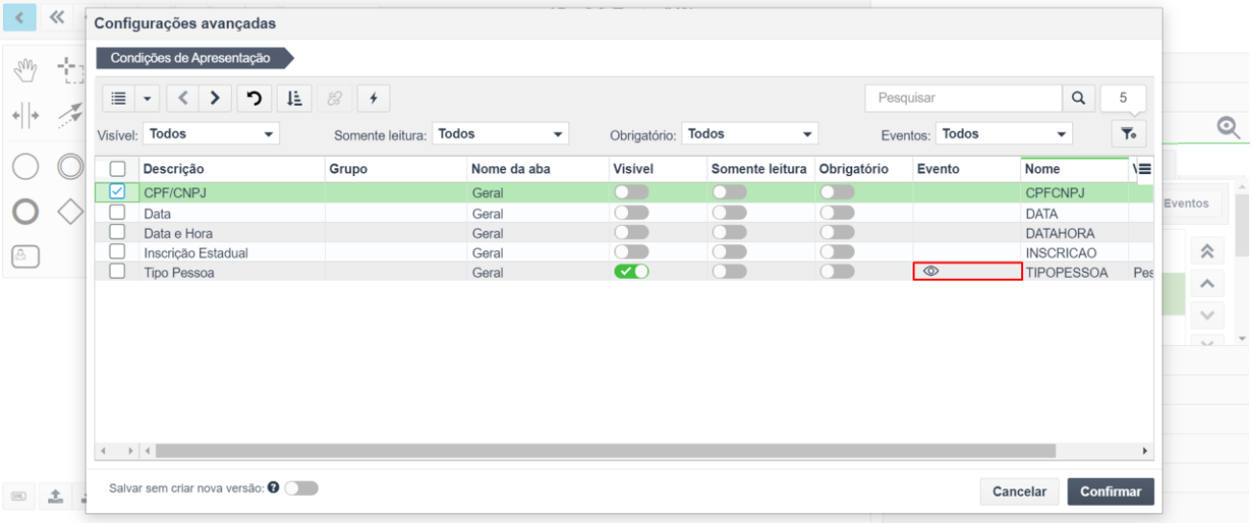
Task: Select the TIPOPESSOA name cell
Action: click(x=1075, y=272)
